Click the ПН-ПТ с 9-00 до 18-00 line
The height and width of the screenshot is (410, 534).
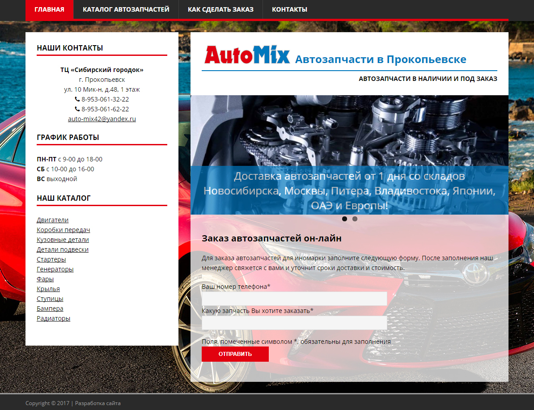tap(69, 159)
